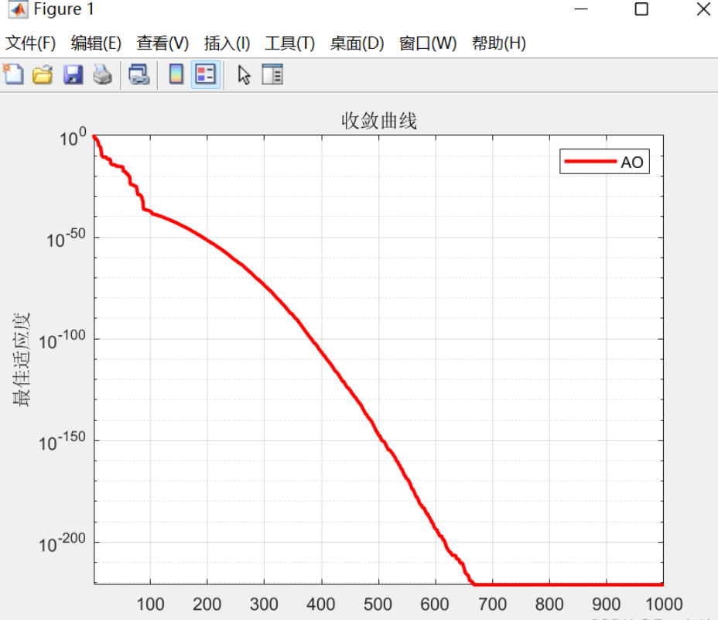Click the New Figure icon
Image resolution: width=718 pixels, height=620 pixels.
click(13, 74)
